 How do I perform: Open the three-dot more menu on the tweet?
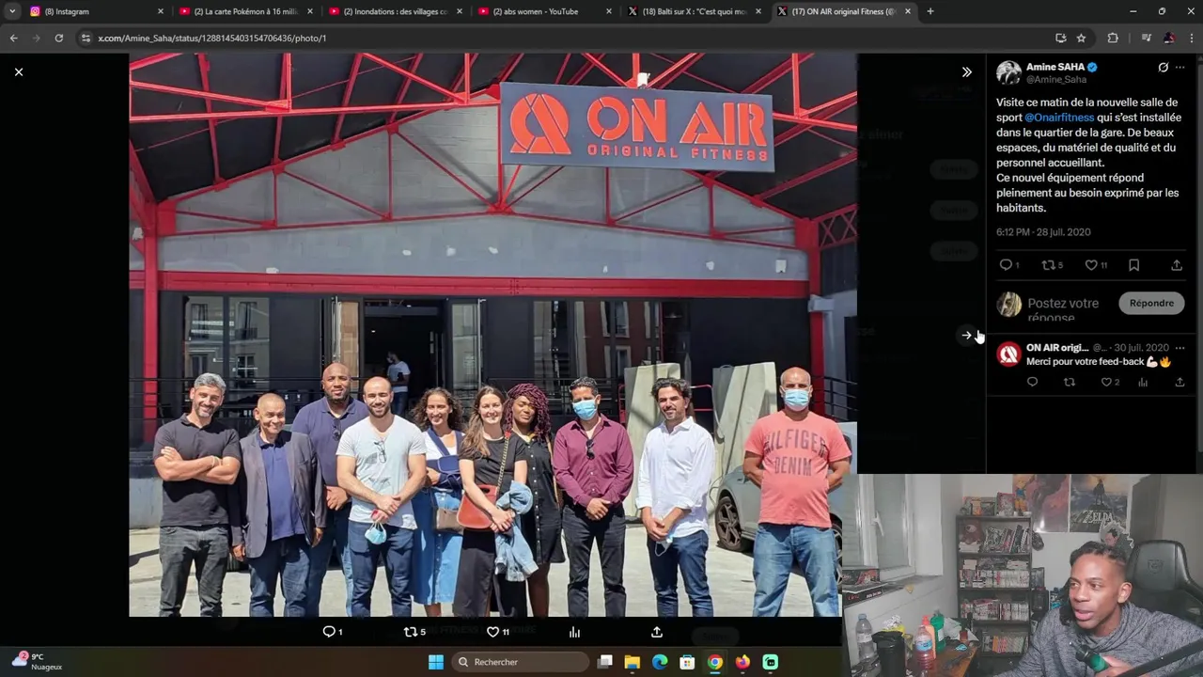click(x=1180, y=68)
